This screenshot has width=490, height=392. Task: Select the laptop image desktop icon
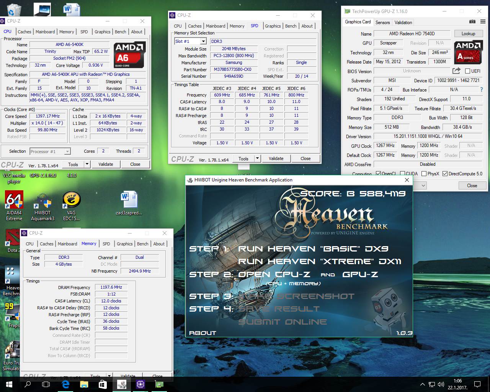click(x=42, y=9)
